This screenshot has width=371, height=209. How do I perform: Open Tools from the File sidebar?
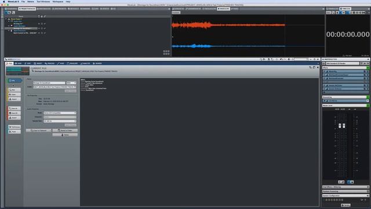14,132
